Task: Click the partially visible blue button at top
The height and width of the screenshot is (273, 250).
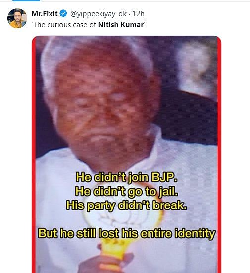Action: click(x=26, y=0)
